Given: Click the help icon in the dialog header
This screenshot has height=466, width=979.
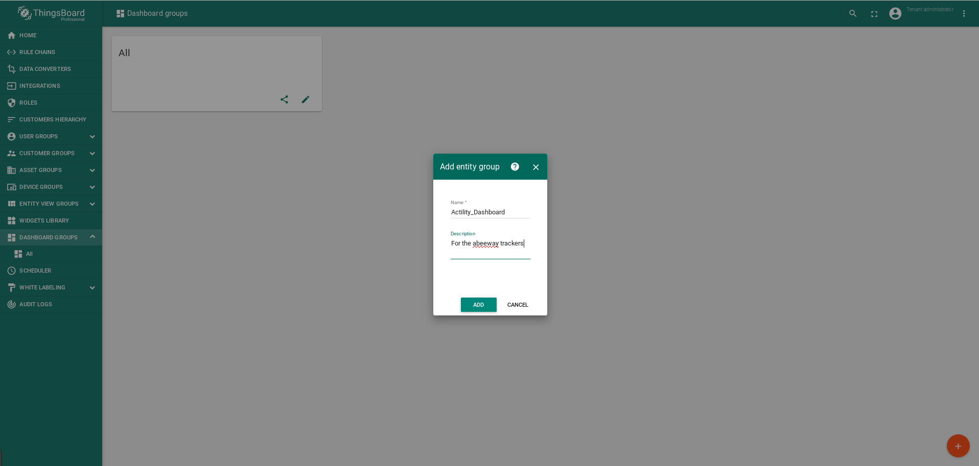Looking at the screenshot, I should tap(515, 167).
